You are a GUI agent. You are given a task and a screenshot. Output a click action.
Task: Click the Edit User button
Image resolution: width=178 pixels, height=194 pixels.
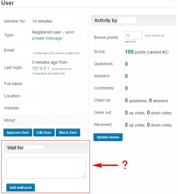pos(44,132)
